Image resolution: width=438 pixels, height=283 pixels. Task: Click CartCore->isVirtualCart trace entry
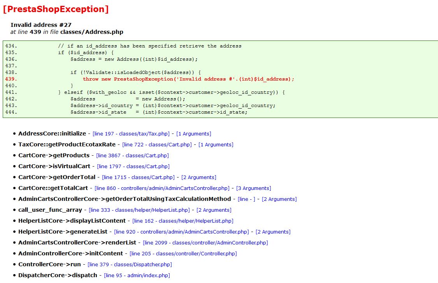(54, 166)
